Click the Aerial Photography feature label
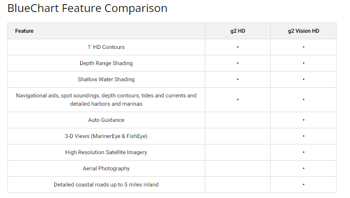The width and height of the screenshot is (350, 198). tap(106, 168)
